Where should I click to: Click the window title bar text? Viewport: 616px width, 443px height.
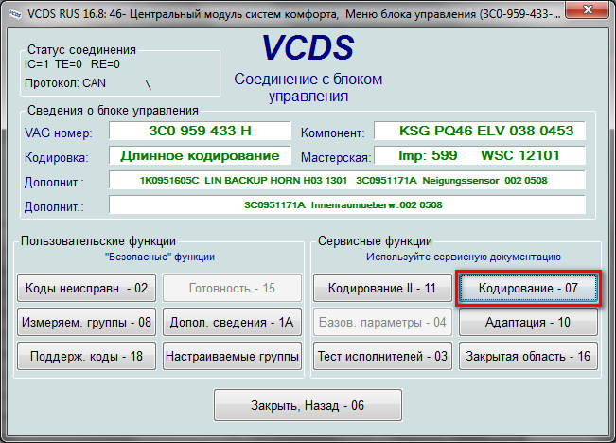coord(294,14)
